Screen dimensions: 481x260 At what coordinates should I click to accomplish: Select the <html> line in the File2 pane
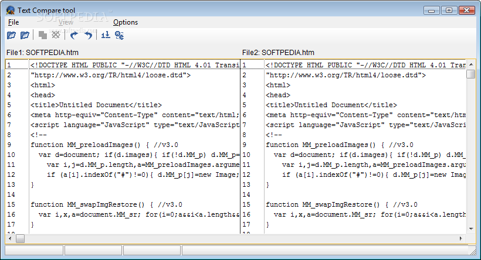(278, 85)
